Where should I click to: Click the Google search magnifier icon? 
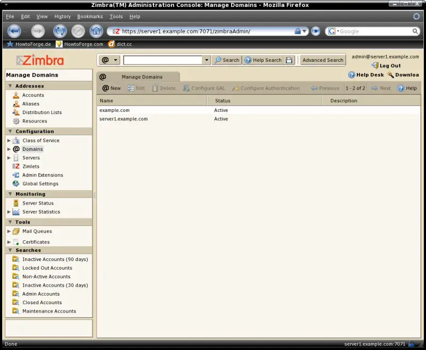(x=415, y=31)
